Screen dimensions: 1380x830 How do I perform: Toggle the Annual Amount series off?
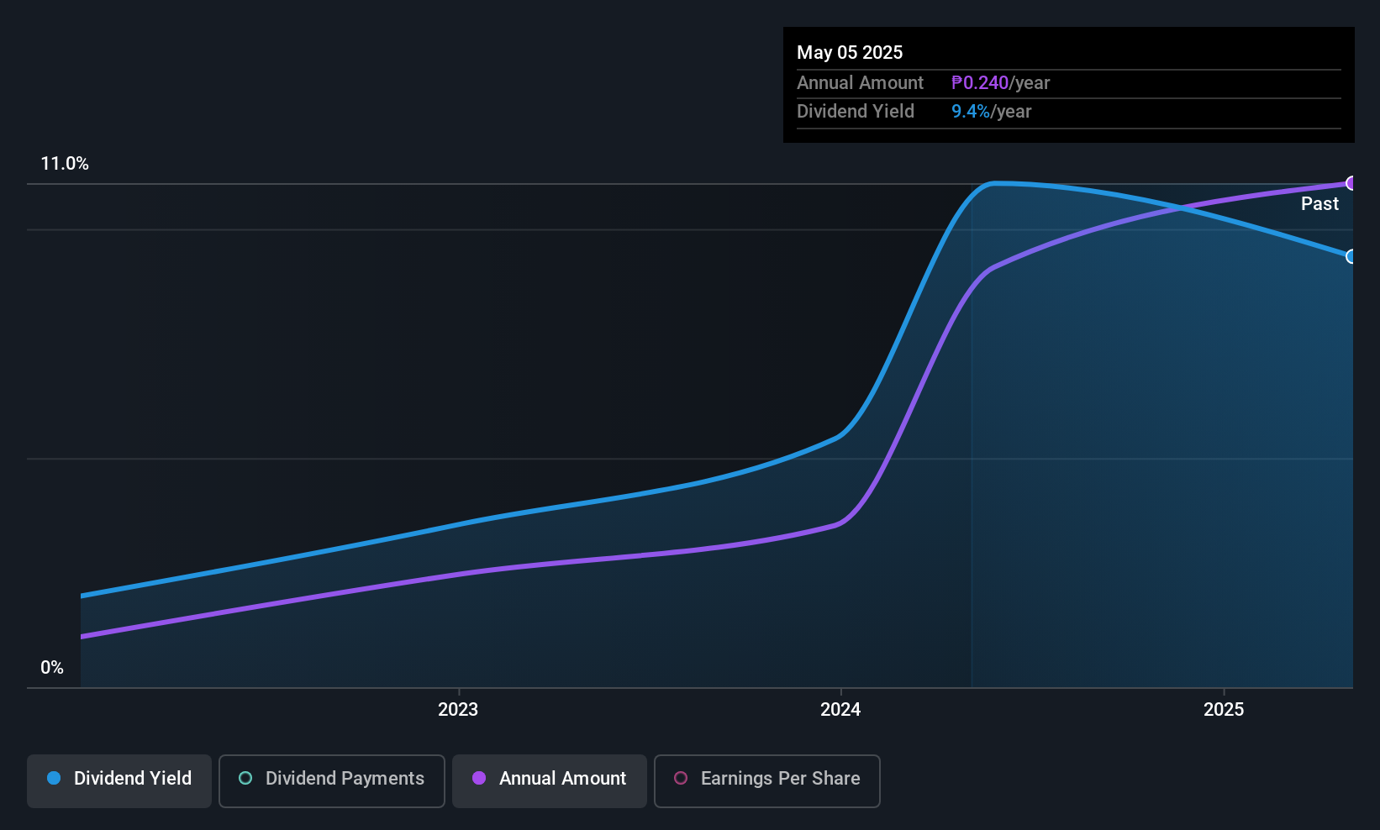click(x=549, y=780)
